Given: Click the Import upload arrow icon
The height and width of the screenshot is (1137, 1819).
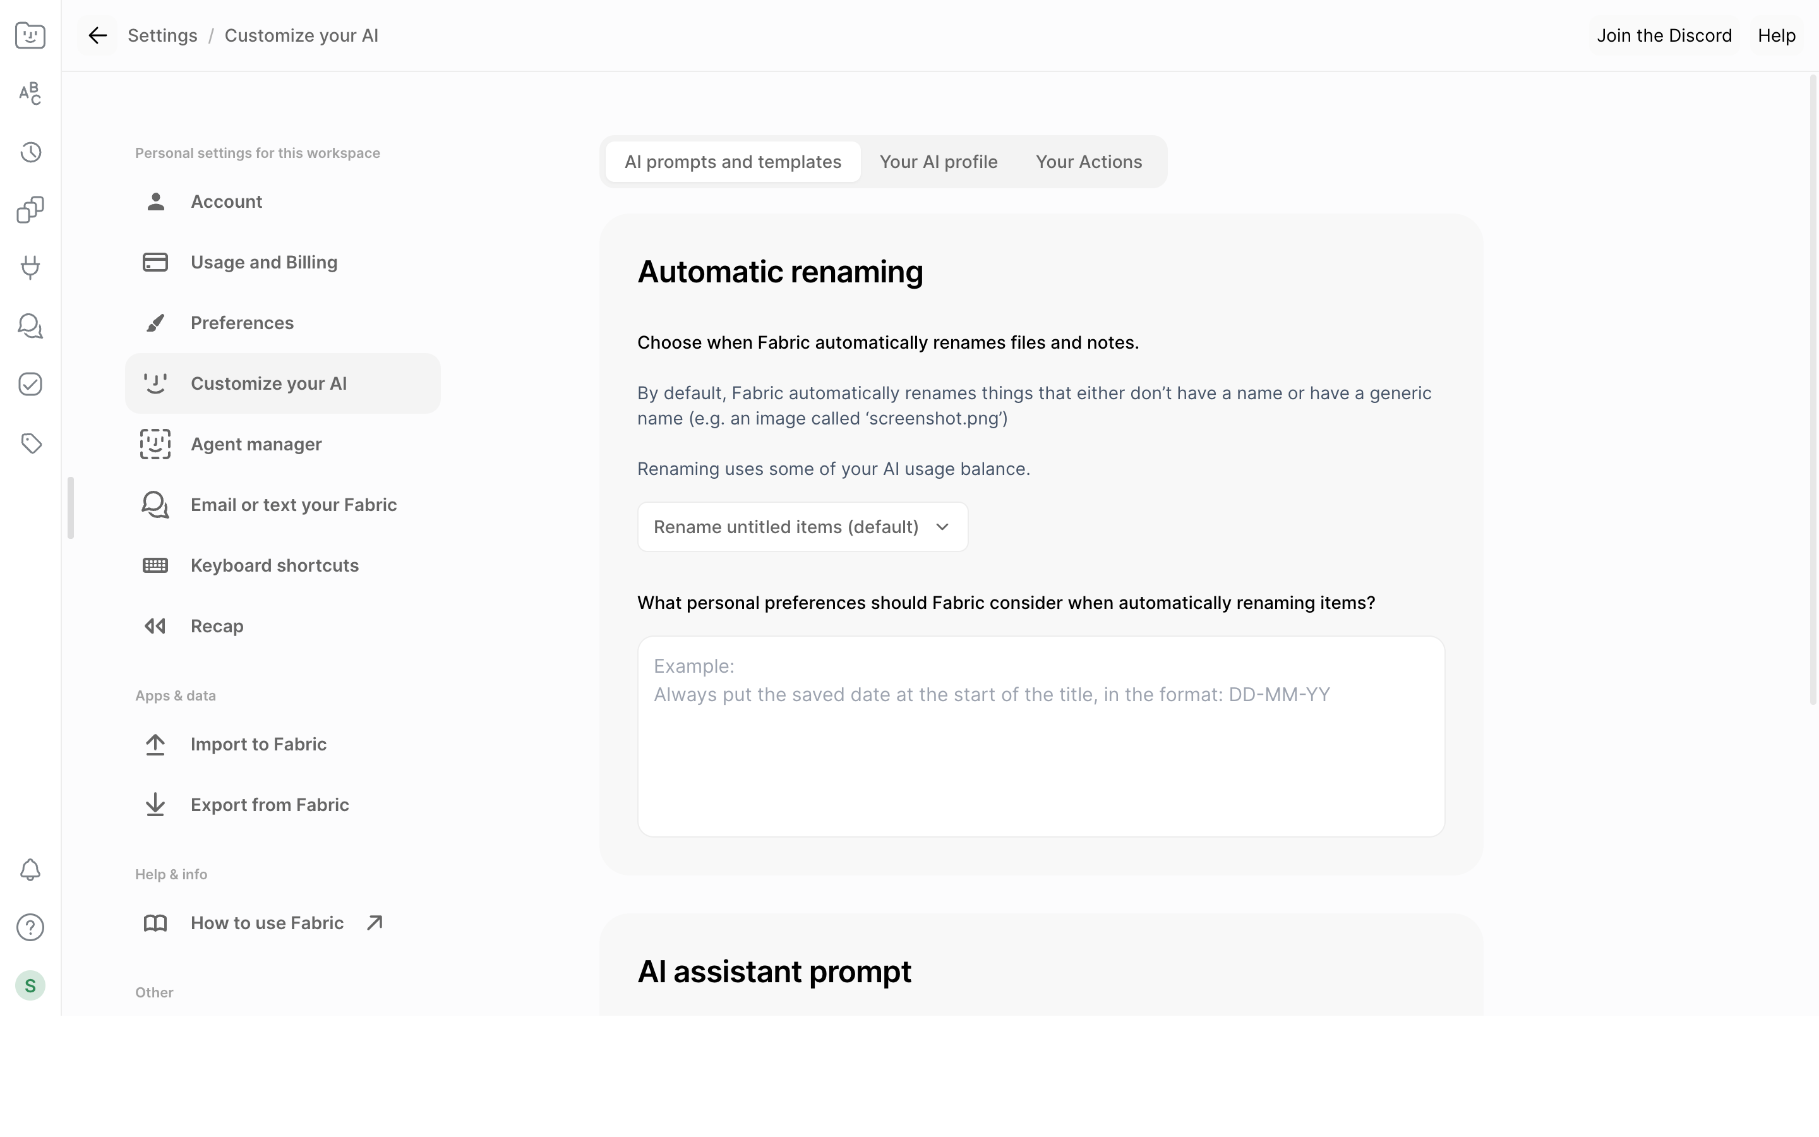Looking at the screenshot, I should [x=155, y=745].
